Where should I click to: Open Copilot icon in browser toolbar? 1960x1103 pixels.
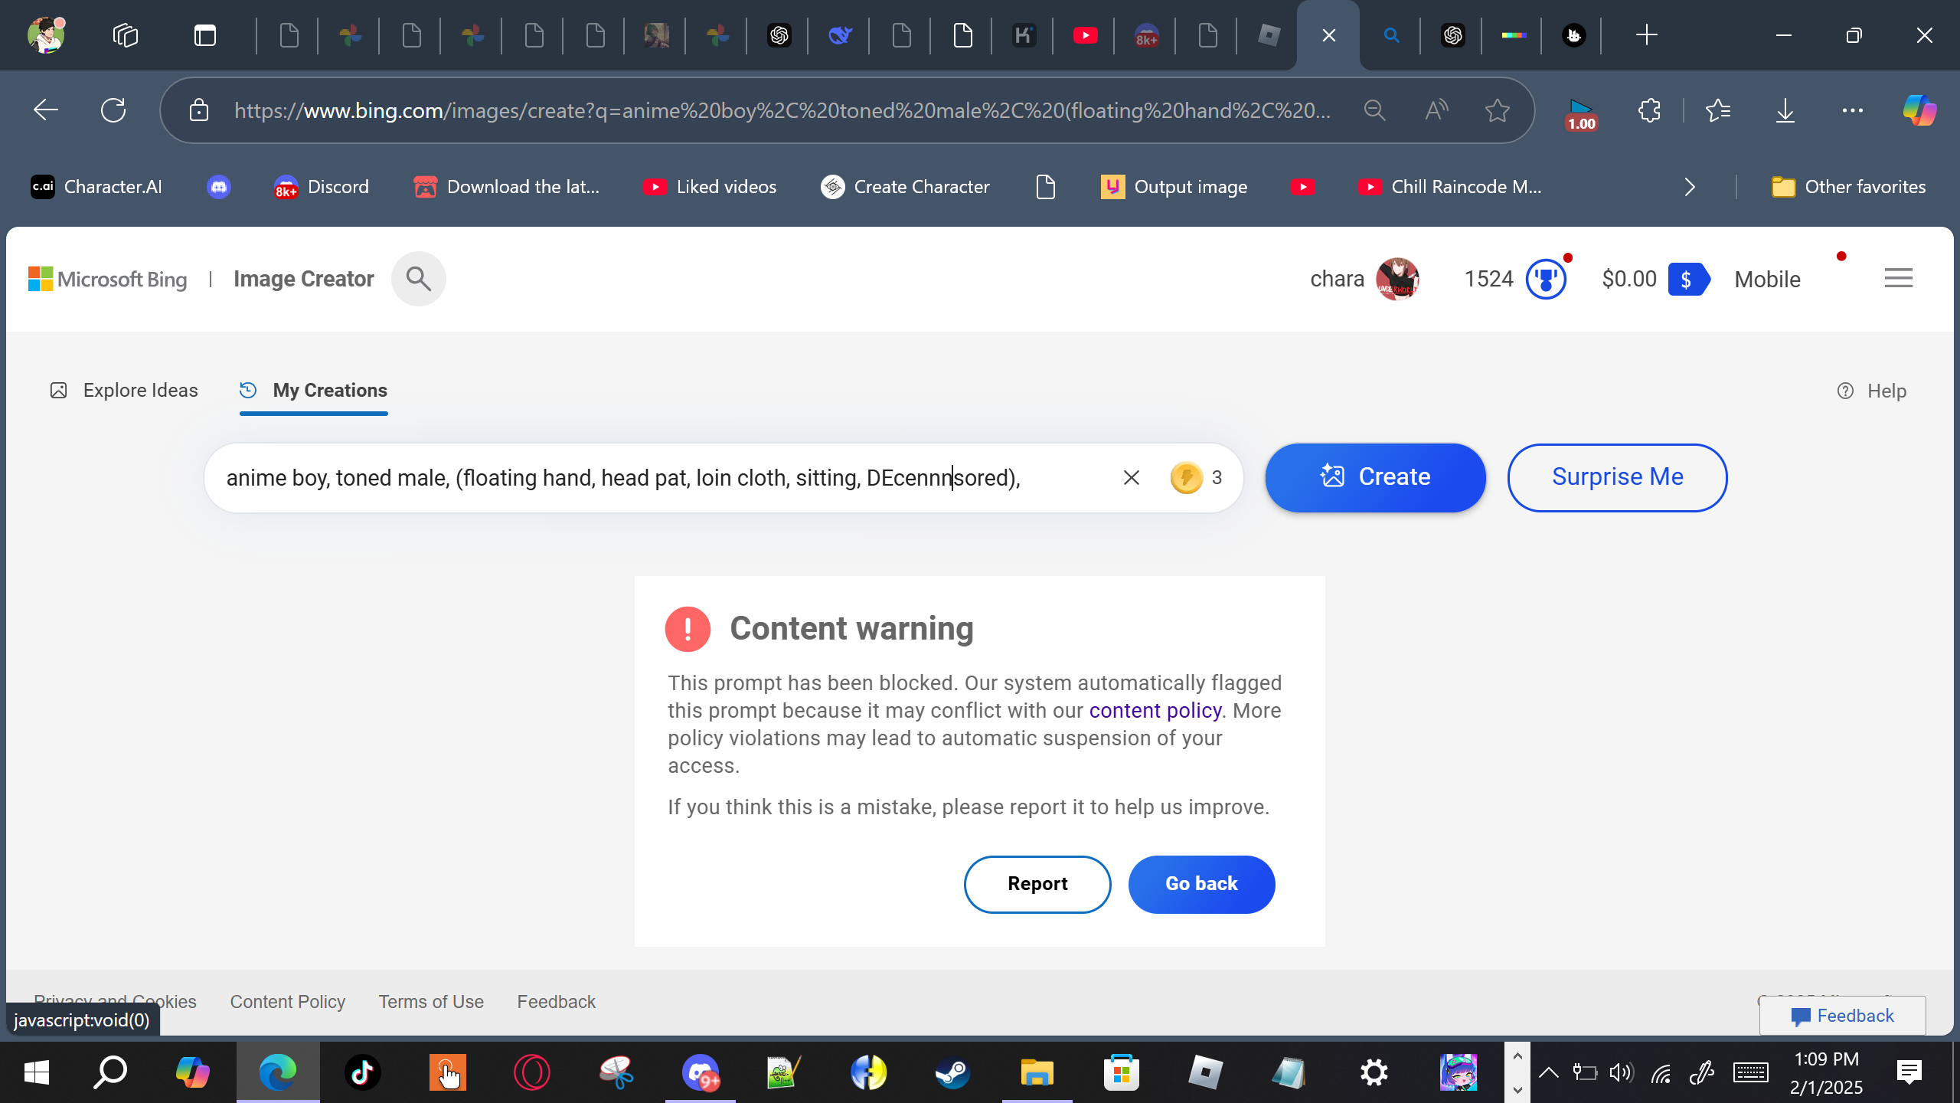pos(1919,110)
